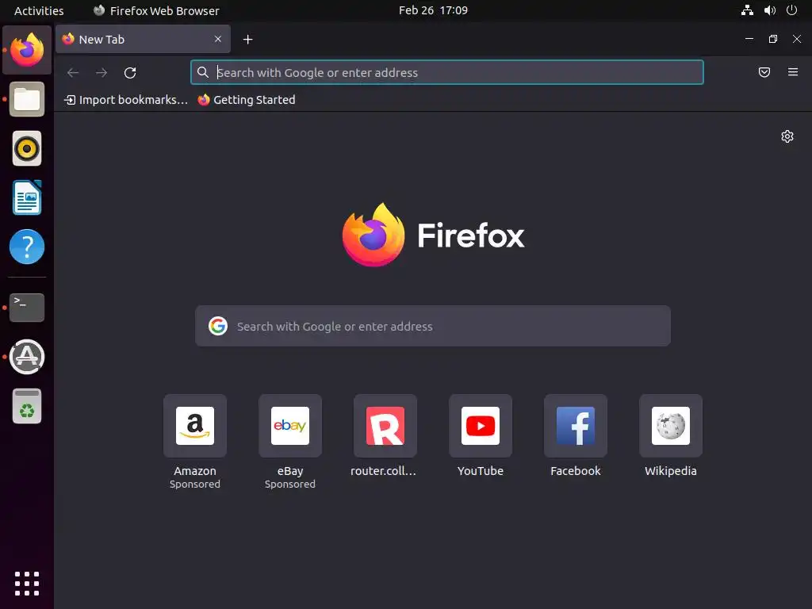The width and height of the screenshot is (812, 609).
Task: Open Firefox Web Browser app menu
Action: point(156,10)
